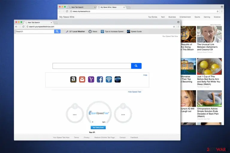
Task: Reload the New Tab Search page
Action: pyautogui.click(x=23, y=27)
